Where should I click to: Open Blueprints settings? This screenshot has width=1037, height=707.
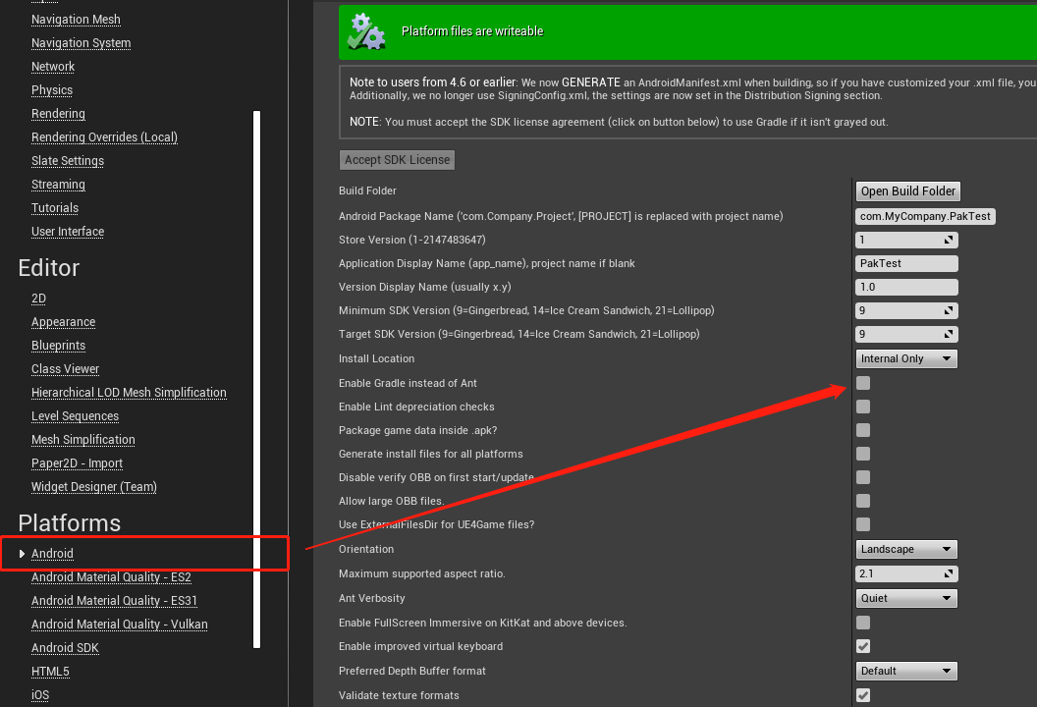(58, 346)
